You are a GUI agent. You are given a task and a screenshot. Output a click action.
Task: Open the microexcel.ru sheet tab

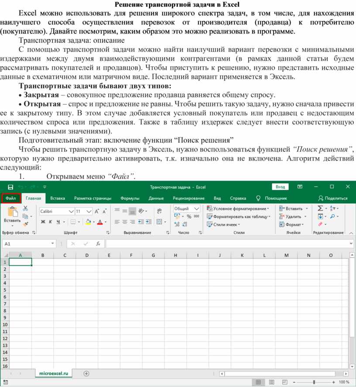[x=54, y=373]
